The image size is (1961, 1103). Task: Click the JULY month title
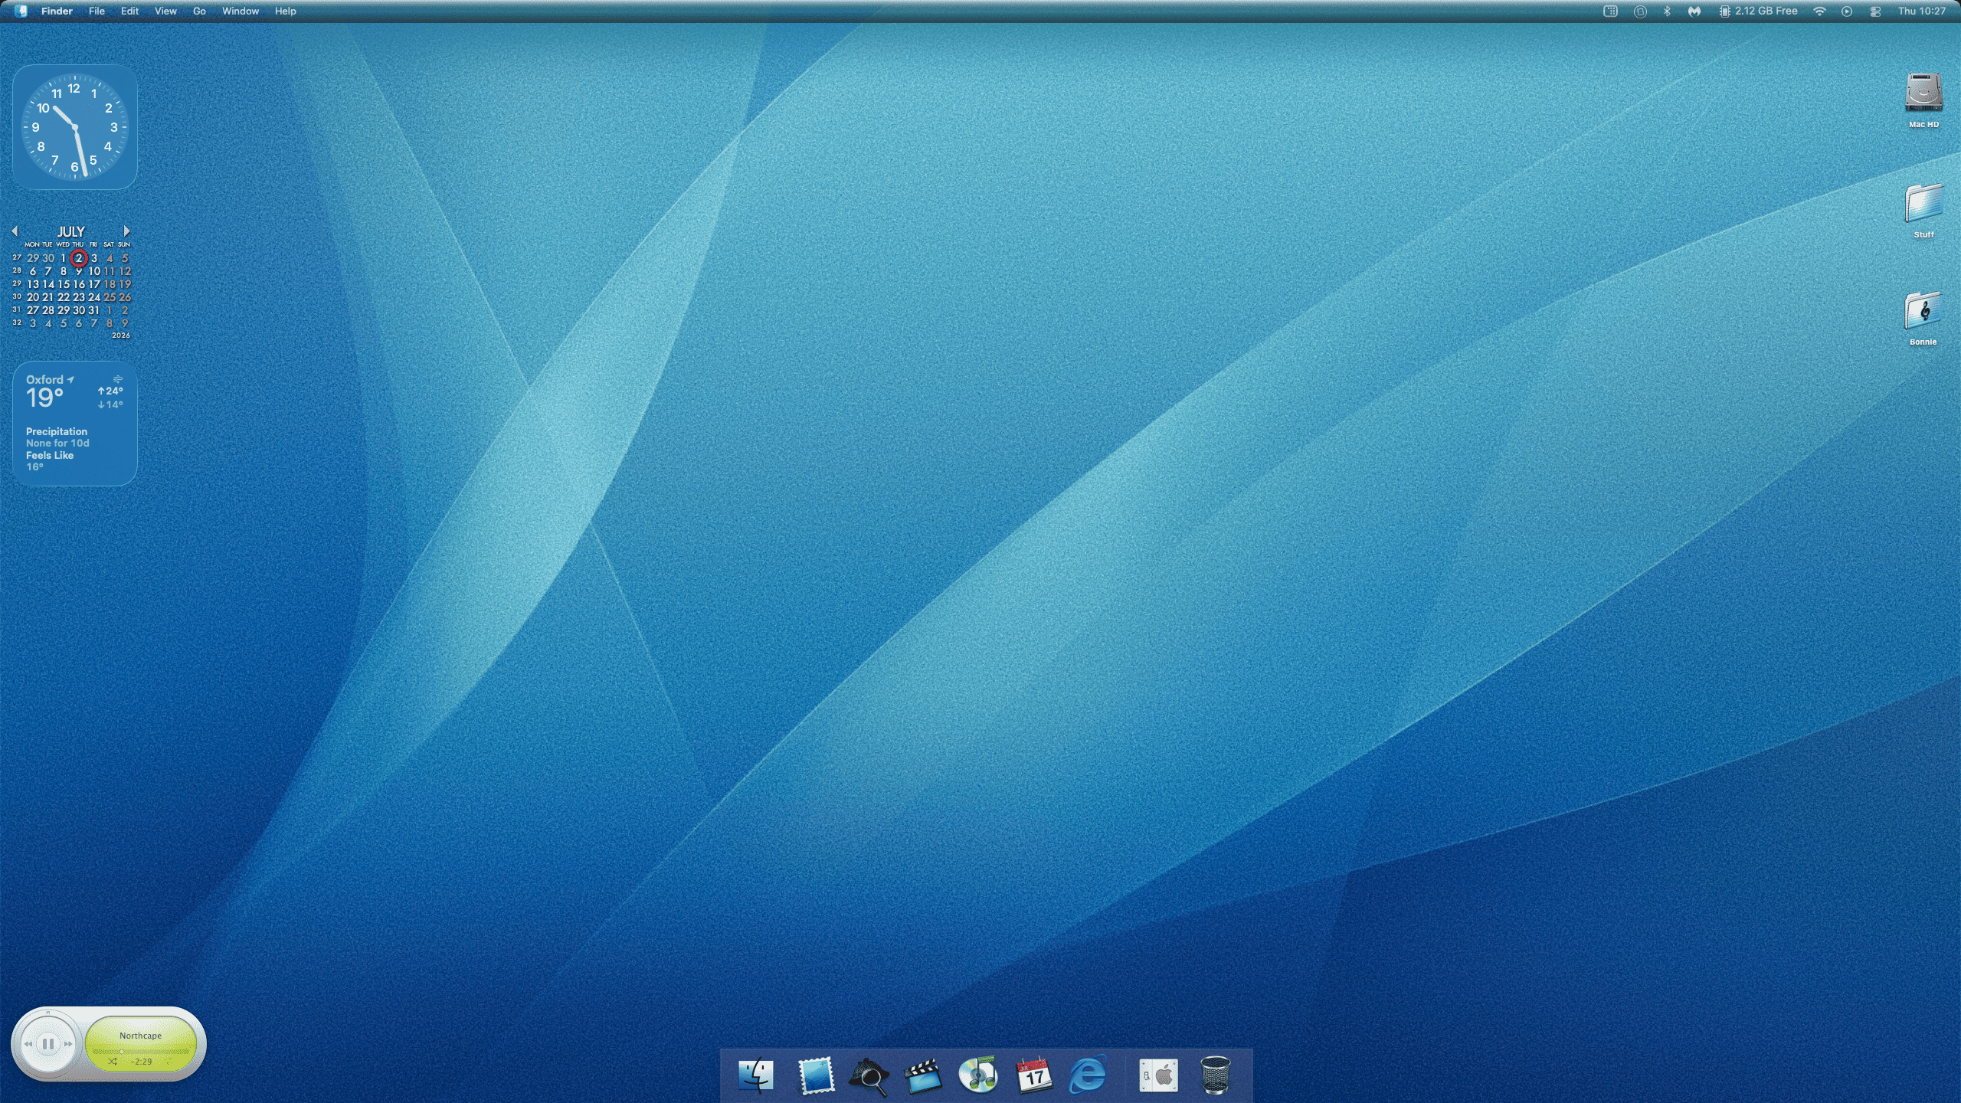[x=71, y=231]
